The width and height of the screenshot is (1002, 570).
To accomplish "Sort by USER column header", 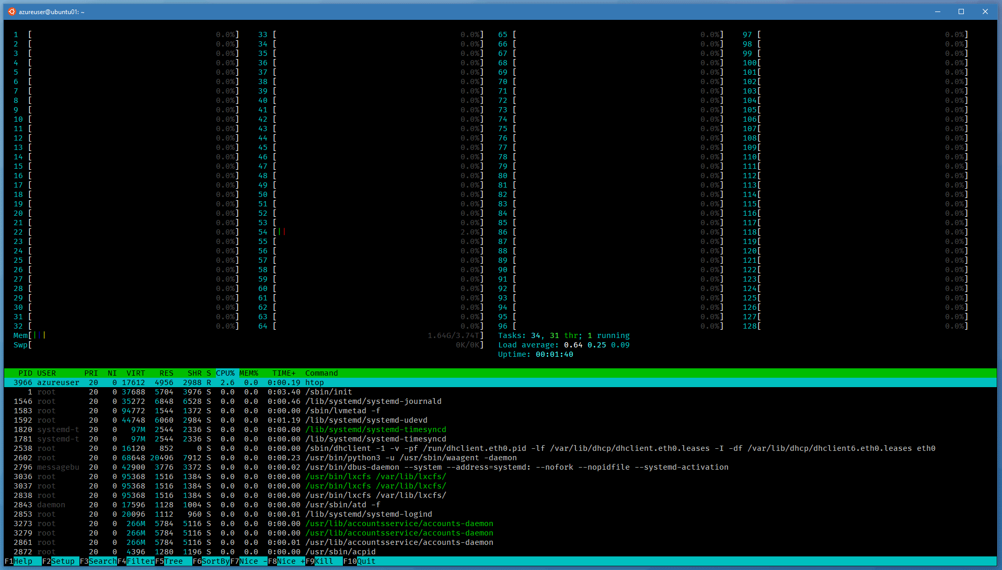I will [47, 373].
